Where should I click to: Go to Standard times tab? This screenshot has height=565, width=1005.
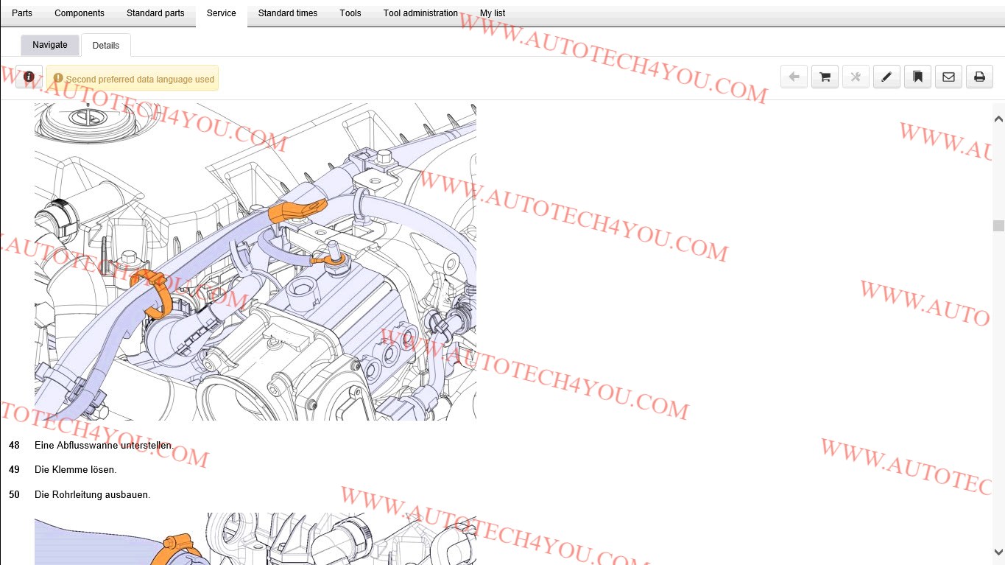pos(288,13)
